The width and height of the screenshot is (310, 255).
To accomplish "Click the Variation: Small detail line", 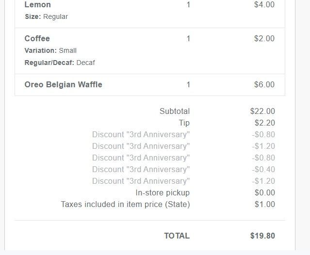I will (50, 50).
